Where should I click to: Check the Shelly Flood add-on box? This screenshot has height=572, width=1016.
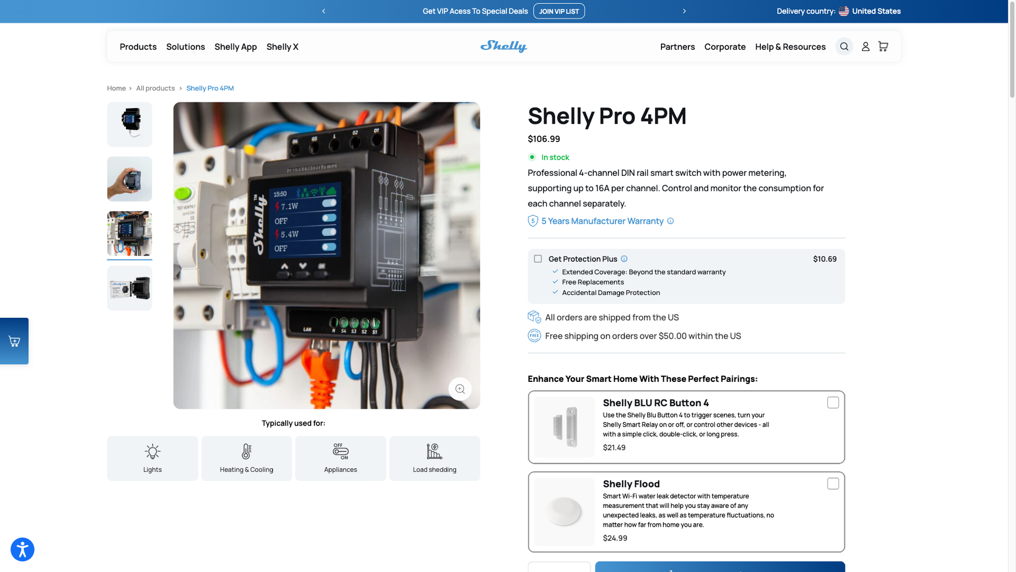click(833, 484)
